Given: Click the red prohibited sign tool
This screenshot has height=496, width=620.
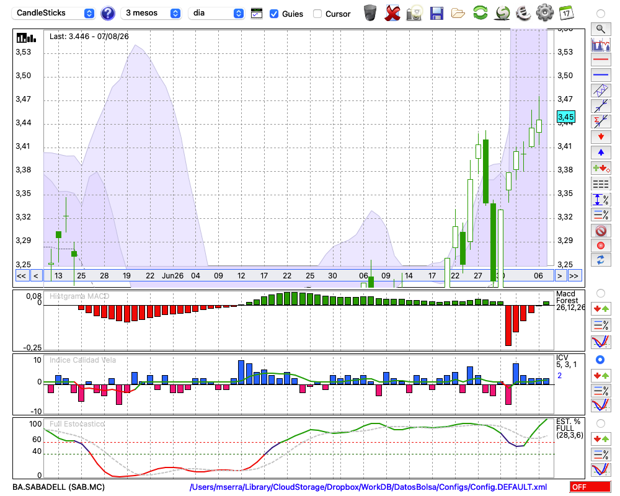Looking at the screenshot, I should [601, 230].
